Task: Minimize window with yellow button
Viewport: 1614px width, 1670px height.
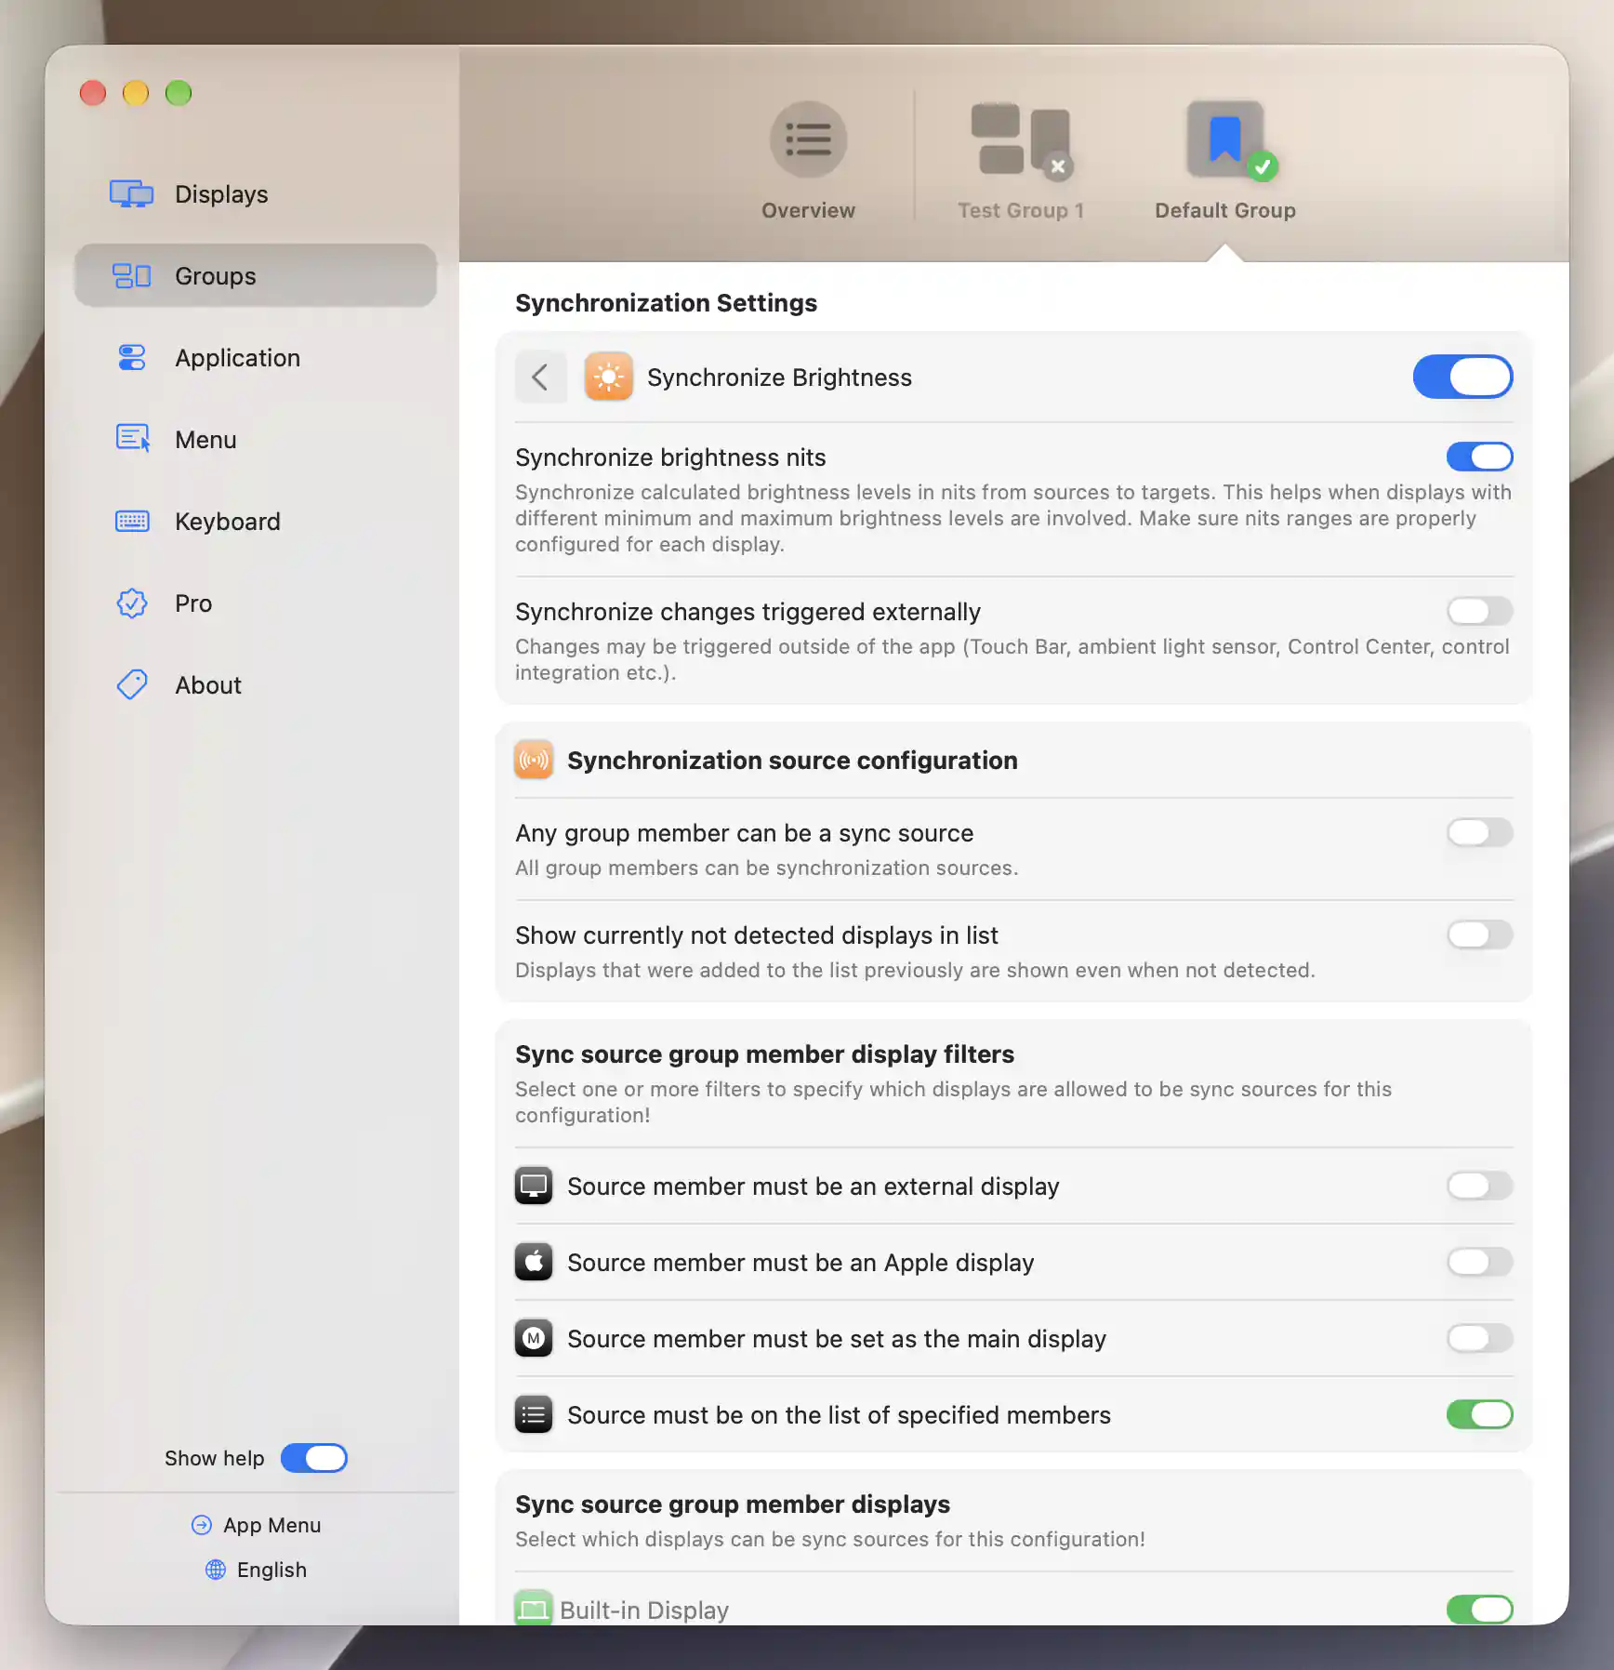Action: (x=136, y=93)
